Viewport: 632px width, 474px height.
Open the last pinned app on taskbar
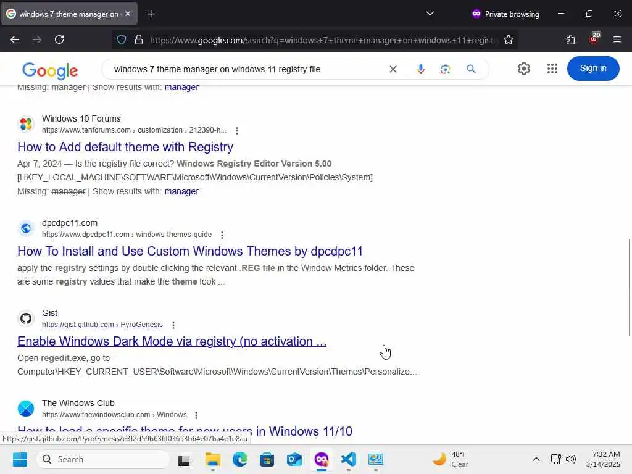pyautogui.click(x=376, y=459)
